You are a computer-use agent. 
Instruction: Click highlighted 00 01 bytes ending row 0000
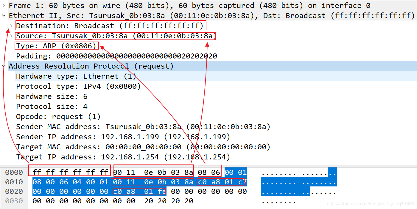[x=236, y=172]
